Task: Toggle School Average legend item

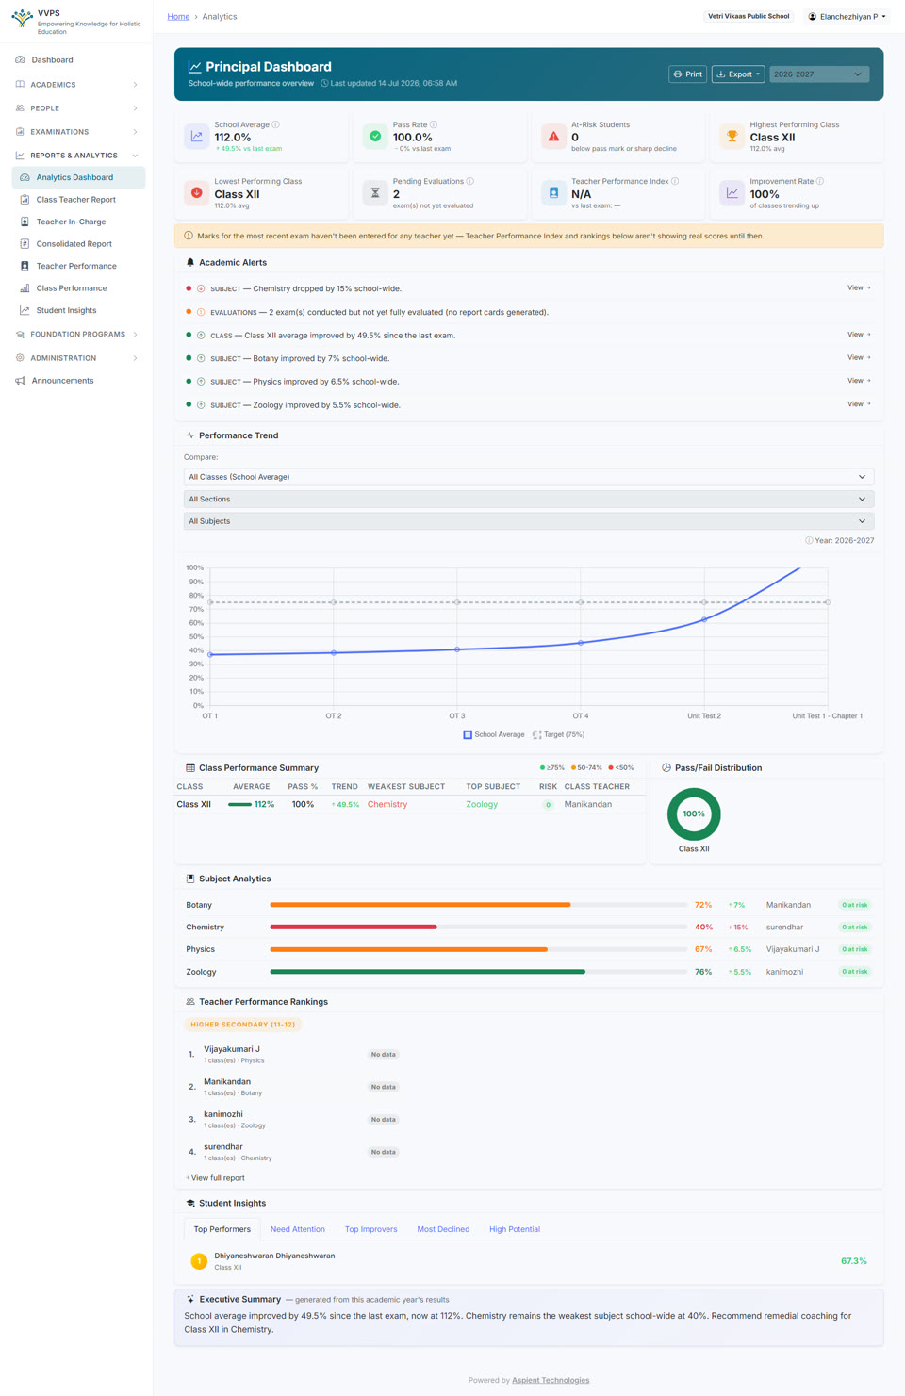Action: 494,735
